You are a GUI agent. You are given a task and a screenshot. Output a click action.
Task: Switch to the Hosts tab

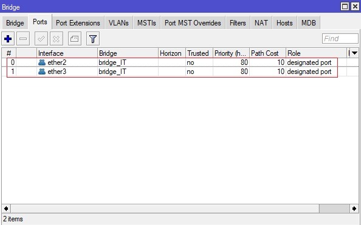[284, 23]
